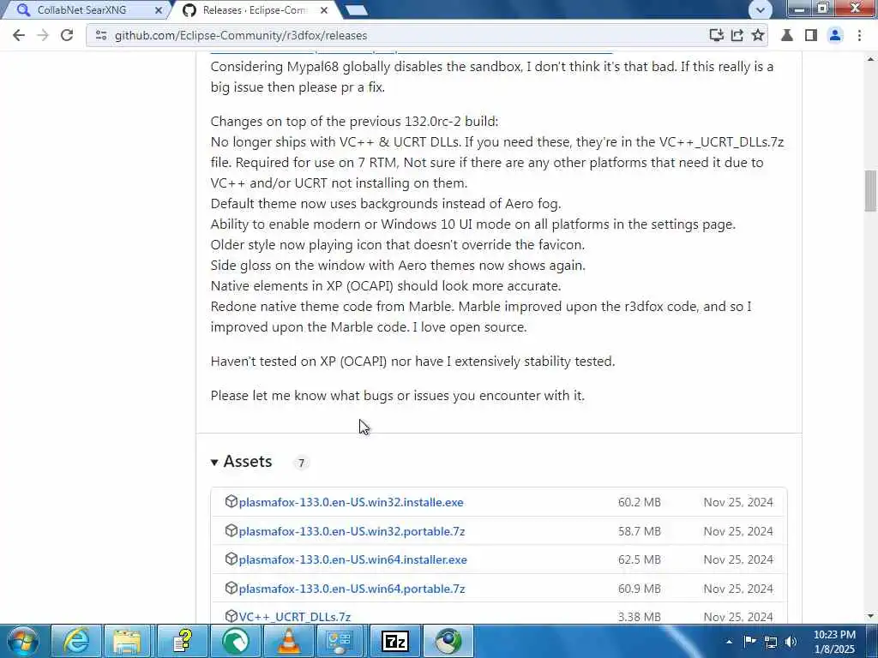The width and height of the screenshot is (878, 658).
Task: Click the active browser taskbar icon
Action: point(448,641)
